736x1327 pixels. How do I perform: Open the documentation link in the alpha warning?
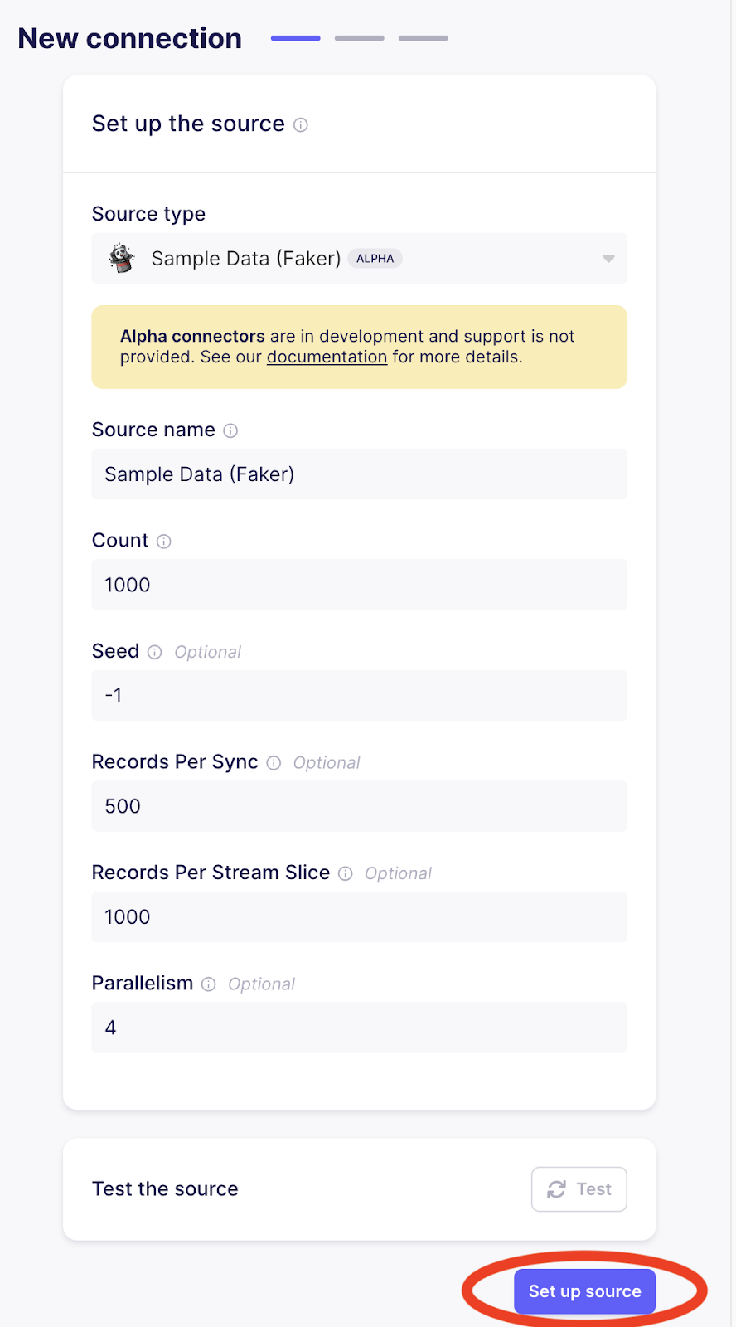[327, 357]
